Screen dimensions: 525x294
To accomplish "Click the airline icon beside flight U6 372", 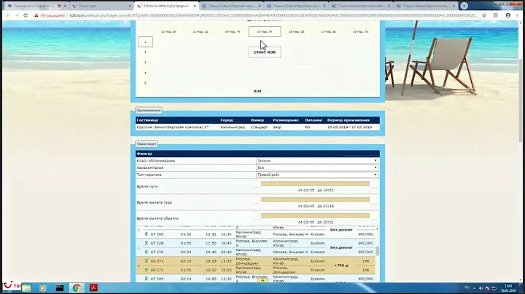I will 147,269.
